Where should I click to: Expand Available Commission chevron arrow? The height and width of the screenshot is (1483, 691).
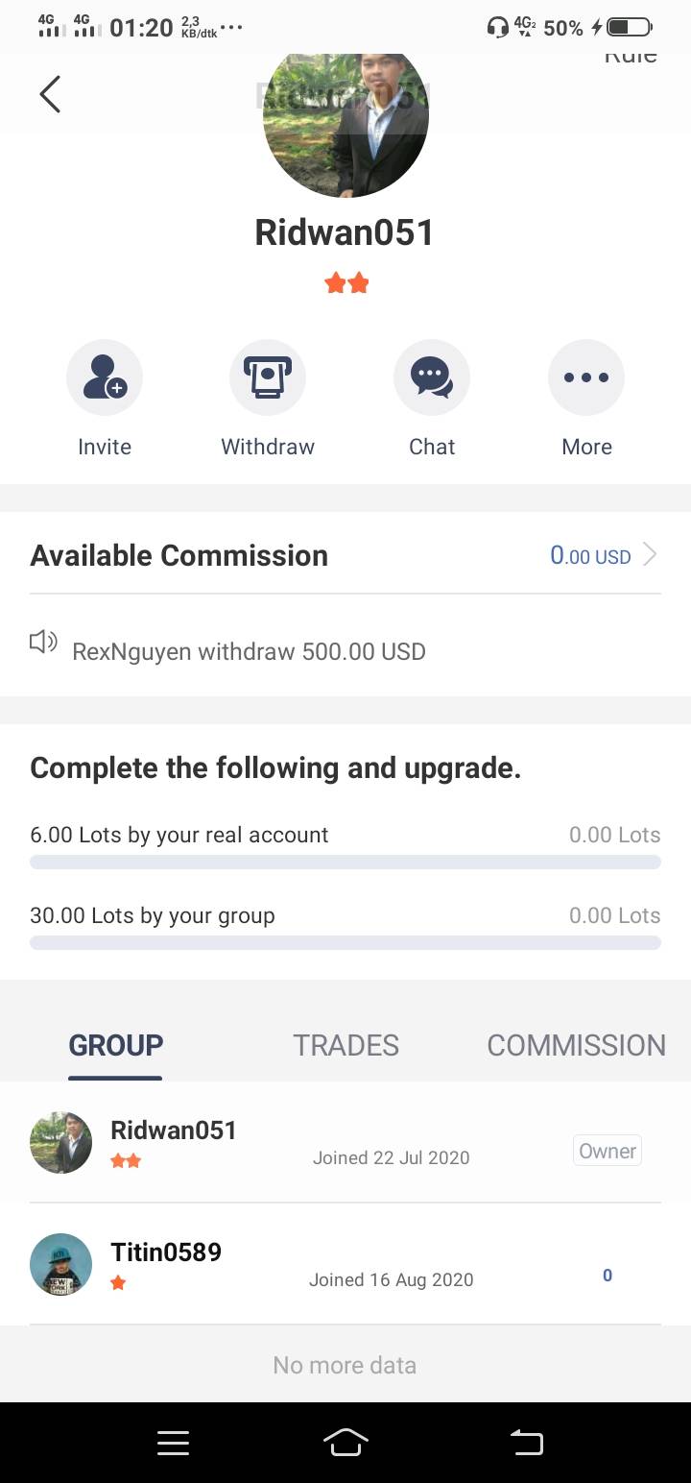click(x=650, y=555)
